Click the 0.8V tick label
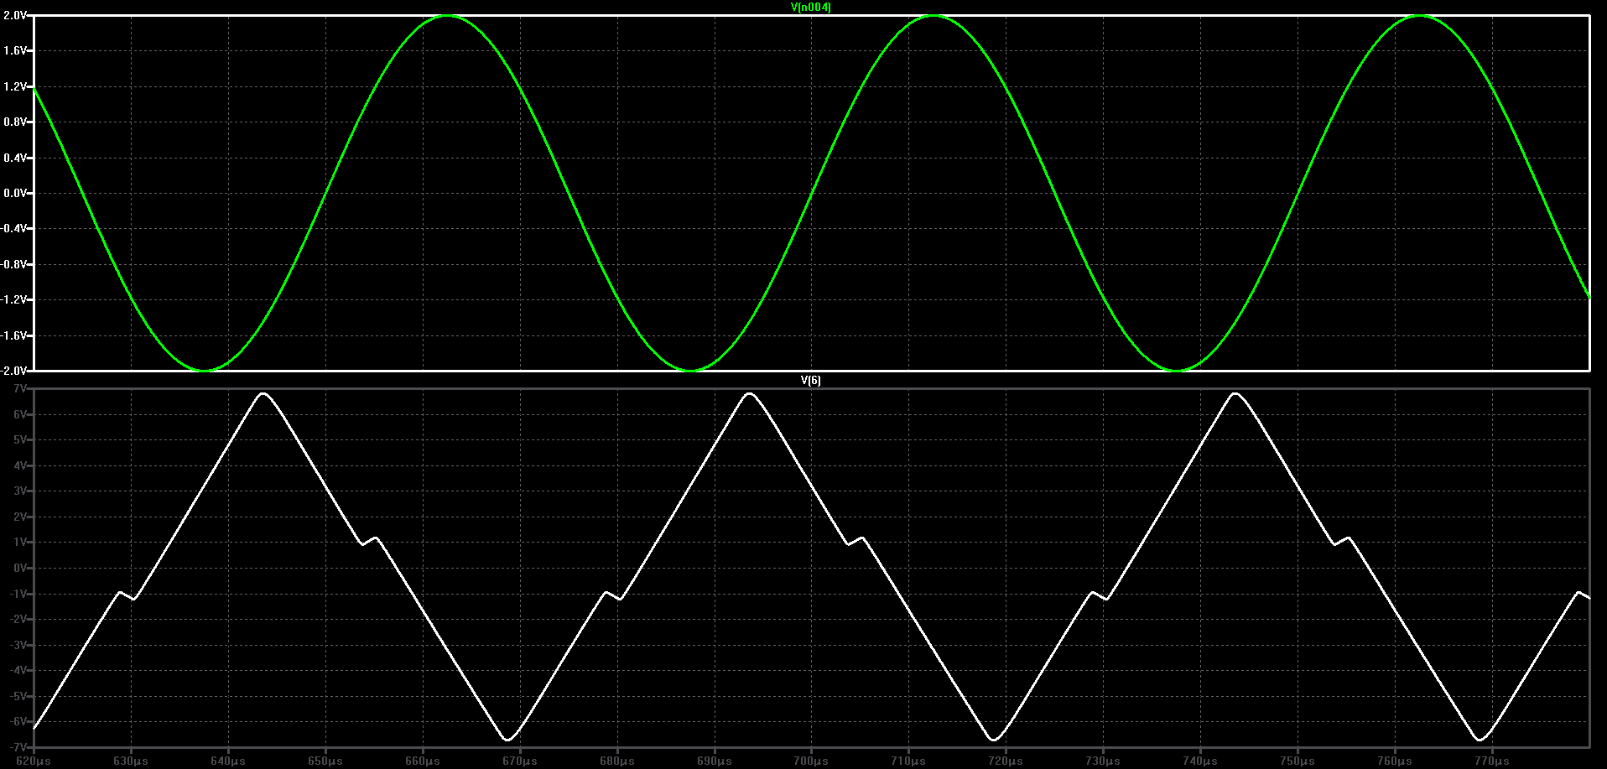 coord(15,122)
